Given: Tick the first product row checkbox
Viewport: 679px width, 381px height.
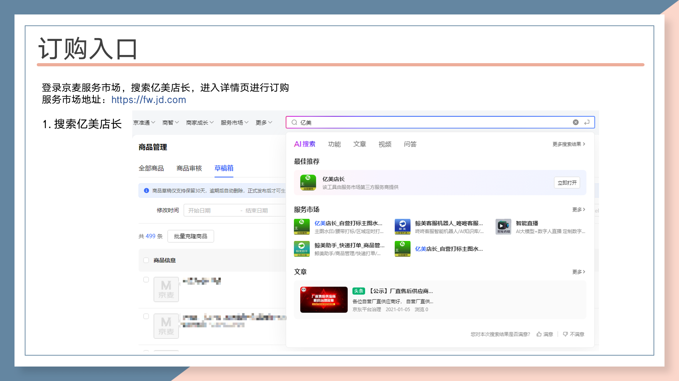Looking at the screenshot, I should [146, 280].
